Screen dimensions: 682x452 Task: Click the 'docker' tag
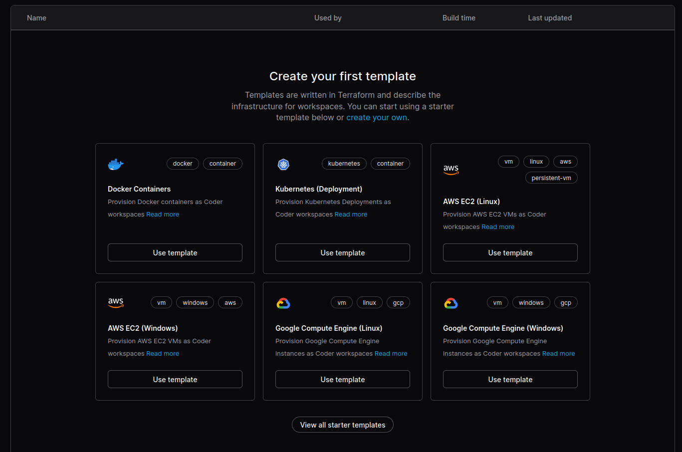[x=183, y=164]
